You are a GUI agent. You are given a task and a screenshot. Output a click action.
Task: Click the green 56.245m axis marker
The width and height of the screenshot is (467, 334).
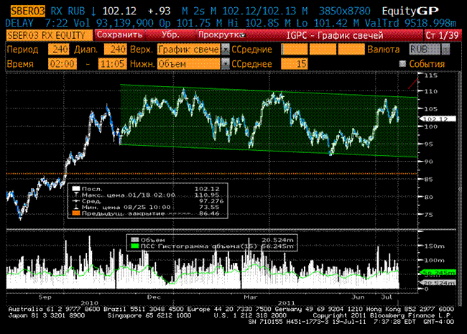click(x=438, y=272)
